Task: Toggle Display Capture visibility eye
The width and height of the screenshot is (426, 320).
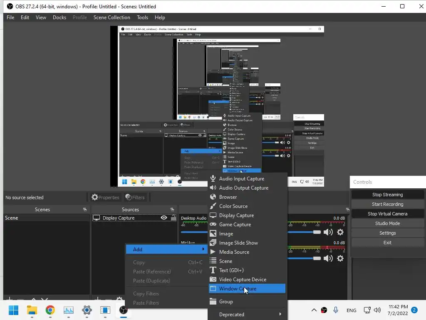Action: coord(164,217)
